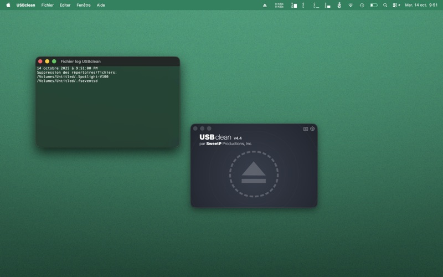Click the Fichier log USBclean window title
The image size is (443, 277).
80,61
